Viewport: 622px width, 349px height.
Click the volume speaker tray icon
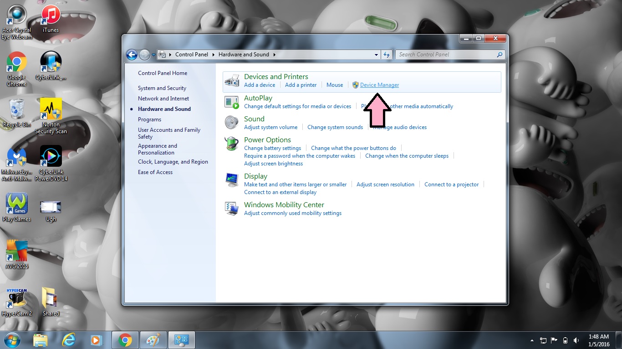(576, 340)
